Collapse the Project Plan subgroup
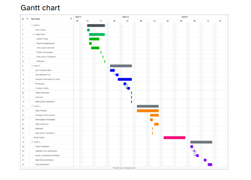Image resolution: width=251 pixels, height=180 pixels. coord(34,34)
